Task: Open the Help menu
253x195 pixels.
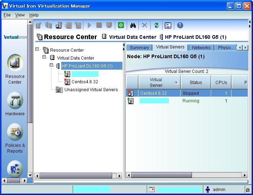Action: (x=34, y=15)
